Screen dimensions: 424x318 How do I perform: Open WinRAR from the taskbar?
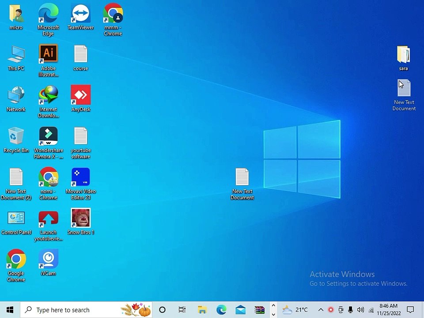[x=259, y=310]
